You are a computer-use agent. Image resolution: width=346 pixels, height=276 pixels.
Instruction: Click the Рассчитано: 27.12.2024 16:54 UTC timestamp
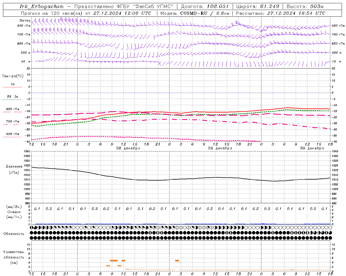281,13
